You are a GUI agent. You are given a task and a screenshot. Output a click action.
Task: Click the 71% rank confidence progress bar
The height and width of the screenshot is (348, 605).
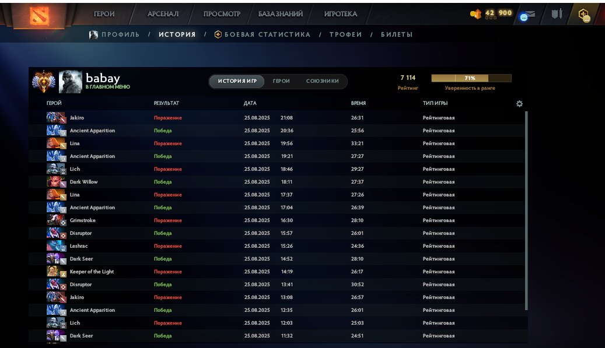click(471, 78)
